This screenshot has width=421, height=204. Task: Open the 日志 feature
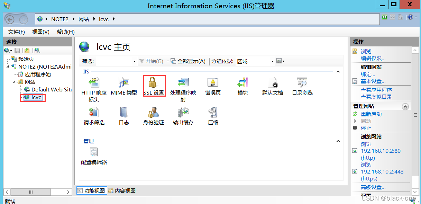tap(124, 116)
